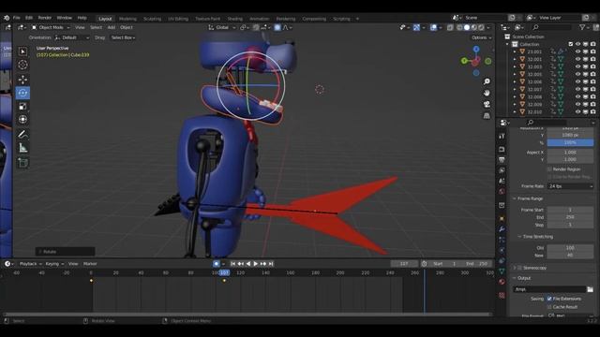Screen dimensions: 600x337
Task: Select the Add Cube tool
Action: pos(22,163)
